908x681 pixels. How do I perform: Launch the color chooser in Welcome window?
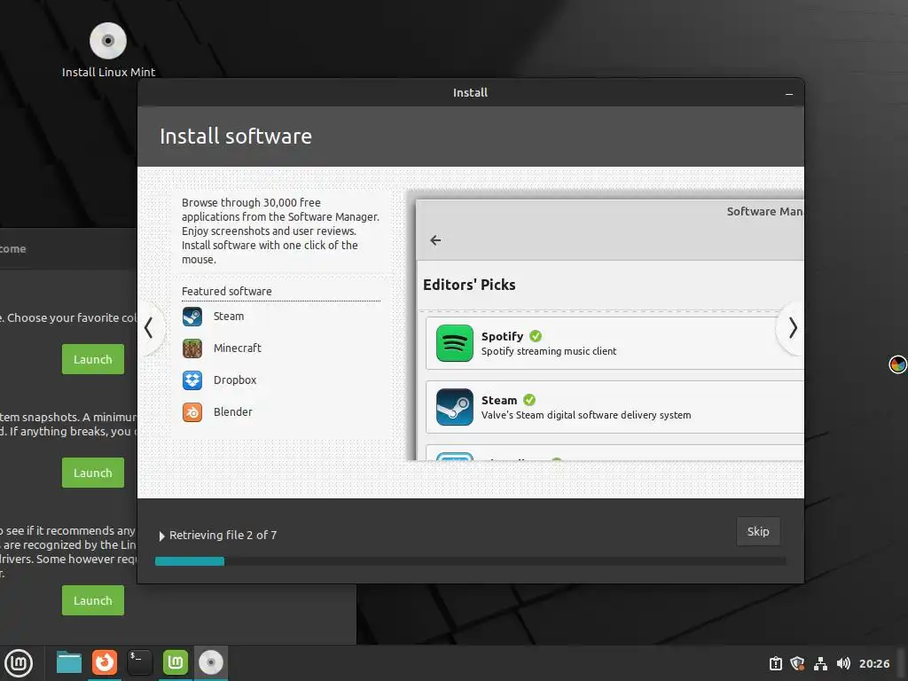tap(92, 359)
